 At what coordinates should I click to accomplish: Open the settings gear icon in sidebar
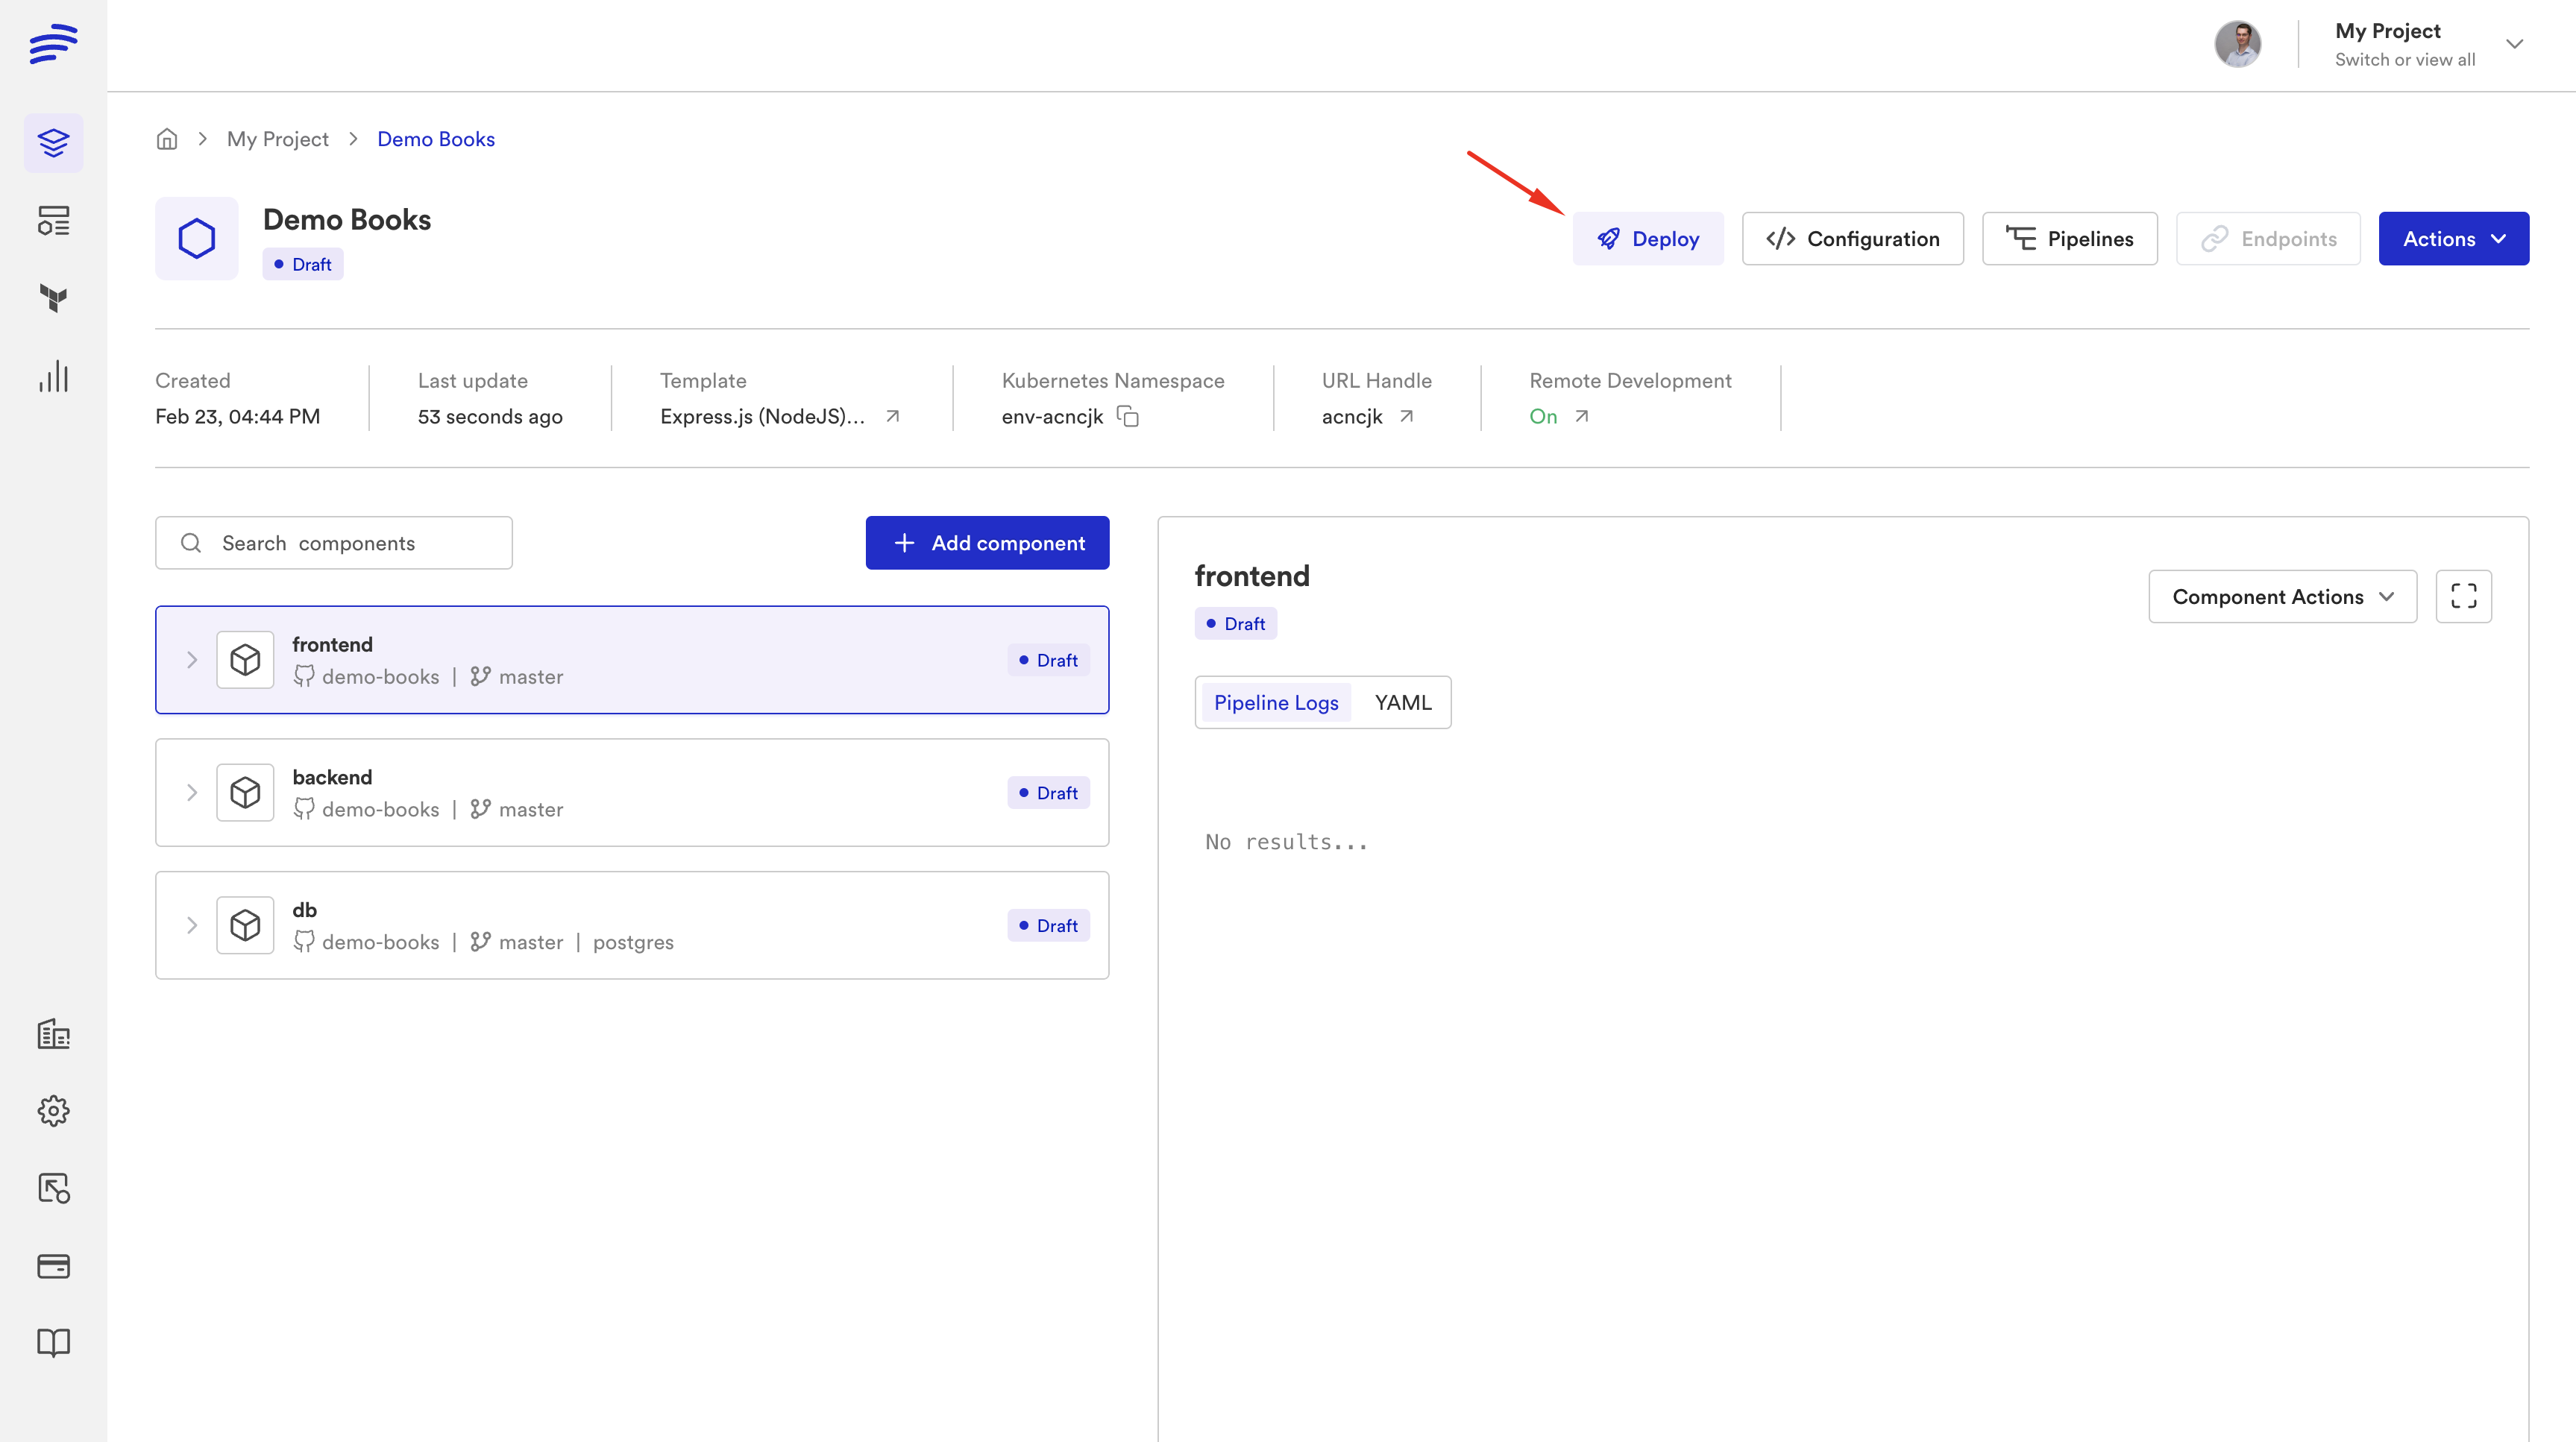point(53,1111)
